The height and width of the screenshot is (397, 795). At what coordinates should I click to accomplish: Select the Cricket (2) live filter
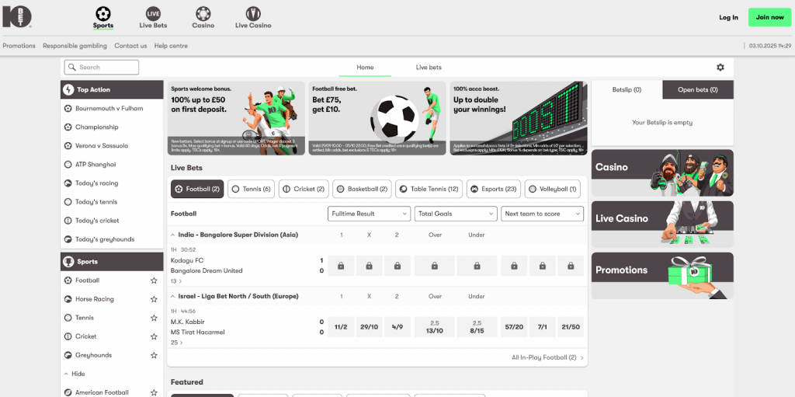pyautogui.click(x=304, y=189)
